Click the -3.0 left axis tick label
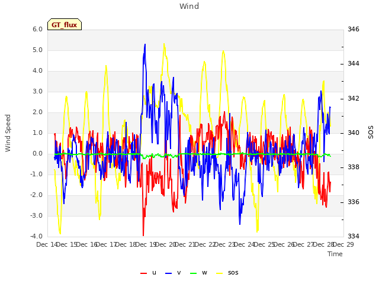 pyautogui.click(x=36, y=215)
